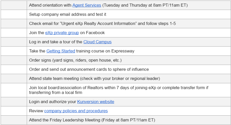This screenshot has width=231, height=125.
Task: Check the cell beside Setup company email
Action: tap(14, 14)
